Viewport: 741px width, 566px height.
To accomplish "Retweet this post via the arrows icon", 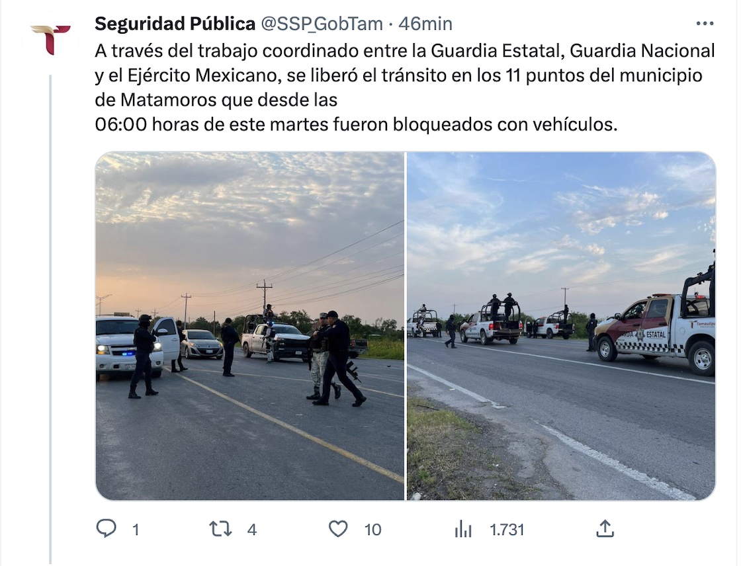I will click(221, 529).
